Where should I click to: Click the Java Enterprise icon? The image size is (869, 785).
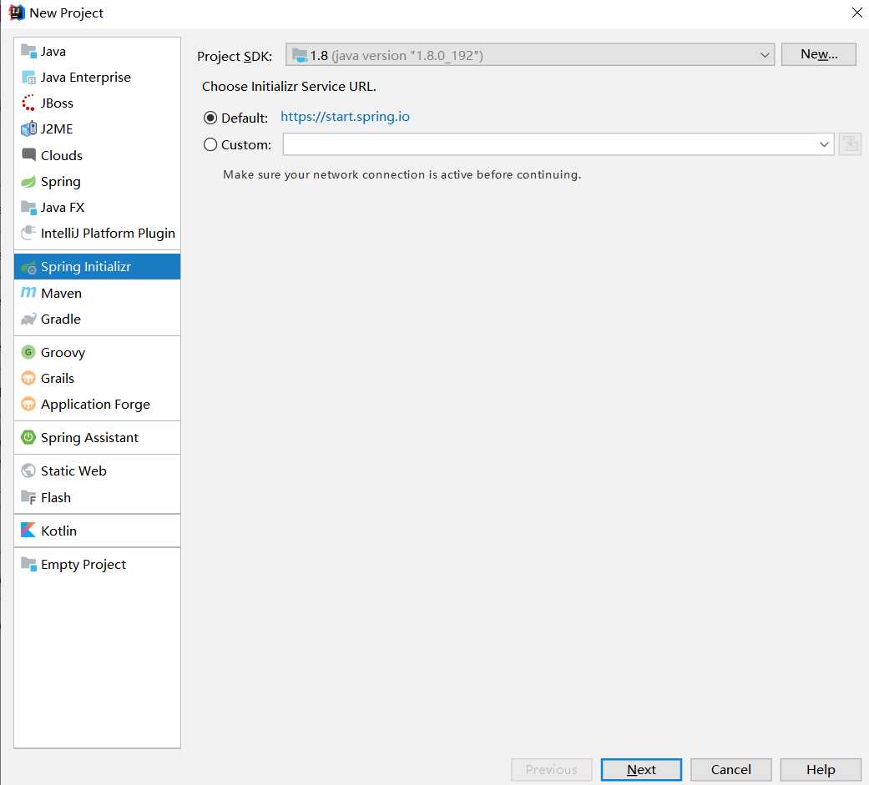[x=28, y=77]
